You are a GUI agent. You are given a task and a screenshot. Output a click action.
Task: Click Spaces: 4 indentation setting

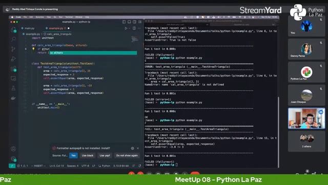pyautogui.click(x=73, y=166)
